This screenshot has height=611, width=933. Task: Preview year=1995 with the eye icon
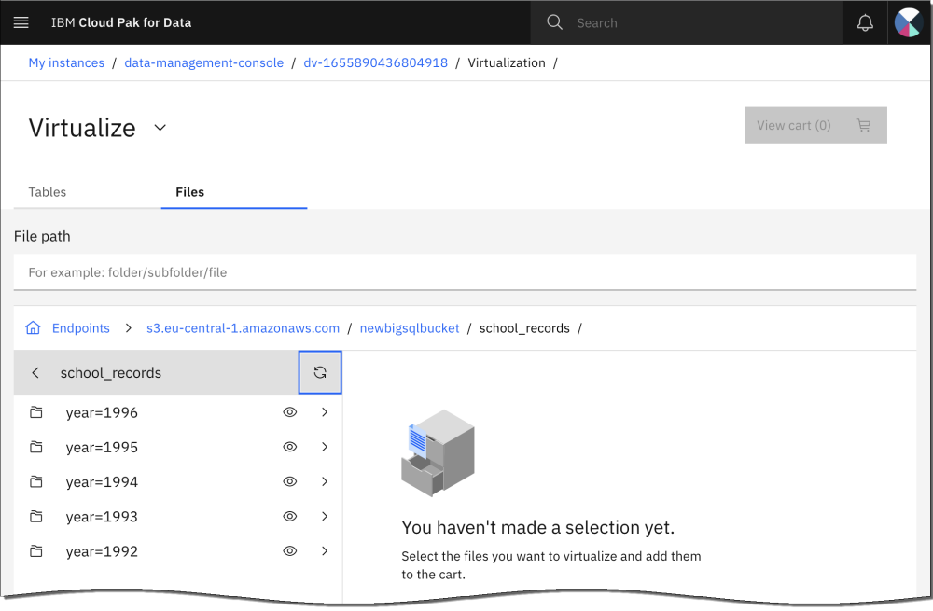click(290, 447)
